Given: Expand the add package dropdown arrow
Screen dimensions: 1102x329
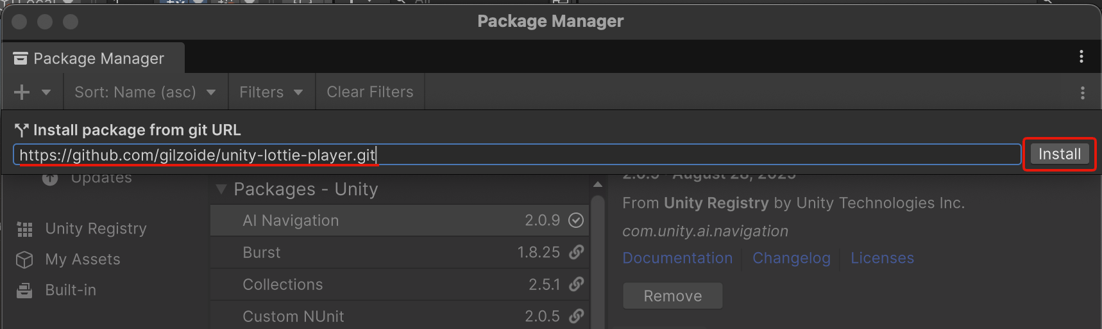Looking at the screenshot, I should point(46,92).
